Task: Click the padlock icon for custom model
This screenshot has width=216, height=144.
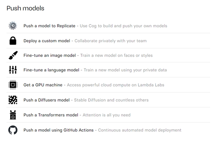Action: pyautogui.click(x=13, y=41)
